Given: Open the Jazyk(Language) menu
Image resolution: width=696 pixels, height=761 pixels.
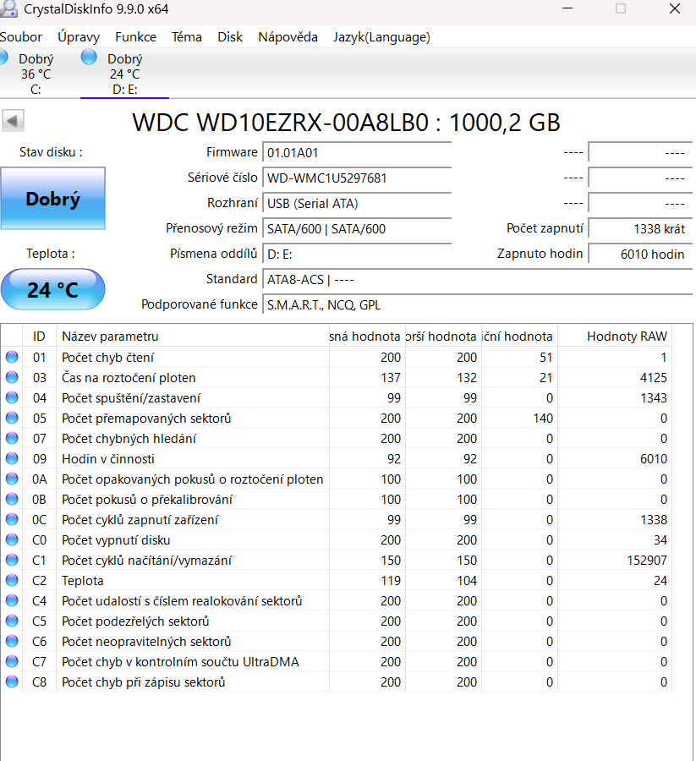Looking at the screenshot, I should click(x=381, y=37).
